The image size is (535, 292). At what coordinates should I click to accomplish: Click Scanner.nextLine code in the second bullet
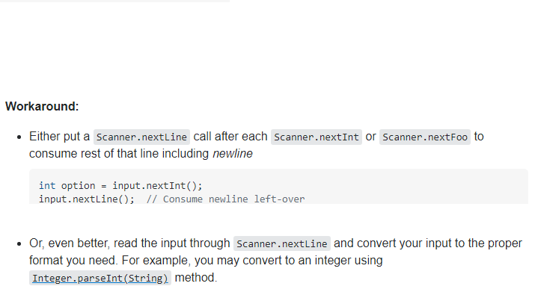pos(282,243)
